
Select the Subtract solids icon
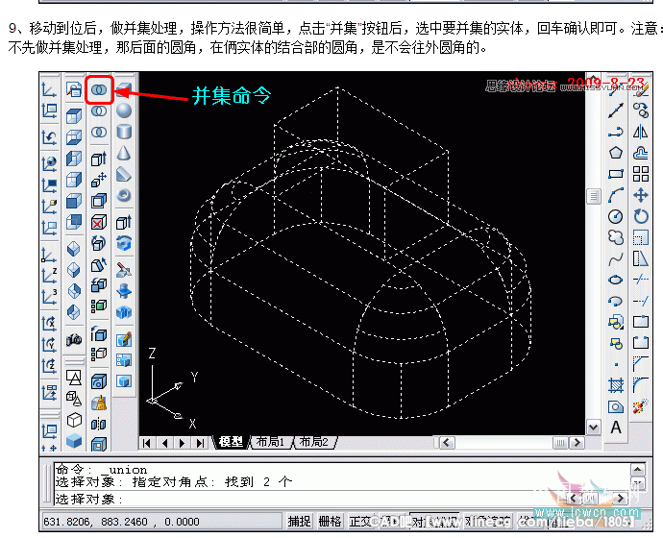[99, 111]
